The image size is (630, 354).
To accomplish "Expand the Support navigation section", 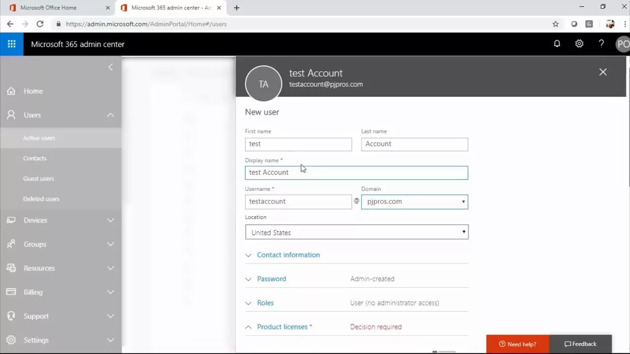I will 110,316.
